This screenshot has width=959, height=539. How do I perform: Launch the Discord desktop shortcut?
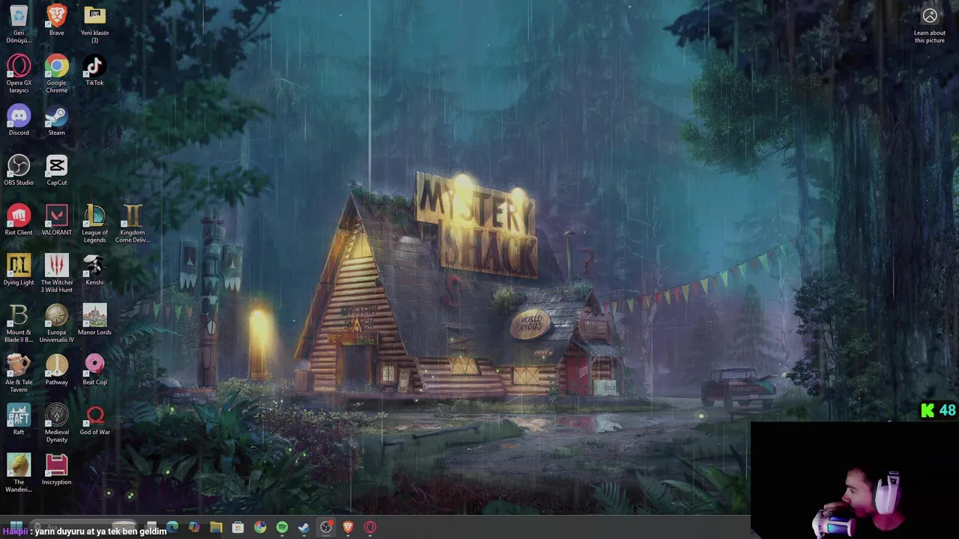pyautogui.click(x=19, y=120)
